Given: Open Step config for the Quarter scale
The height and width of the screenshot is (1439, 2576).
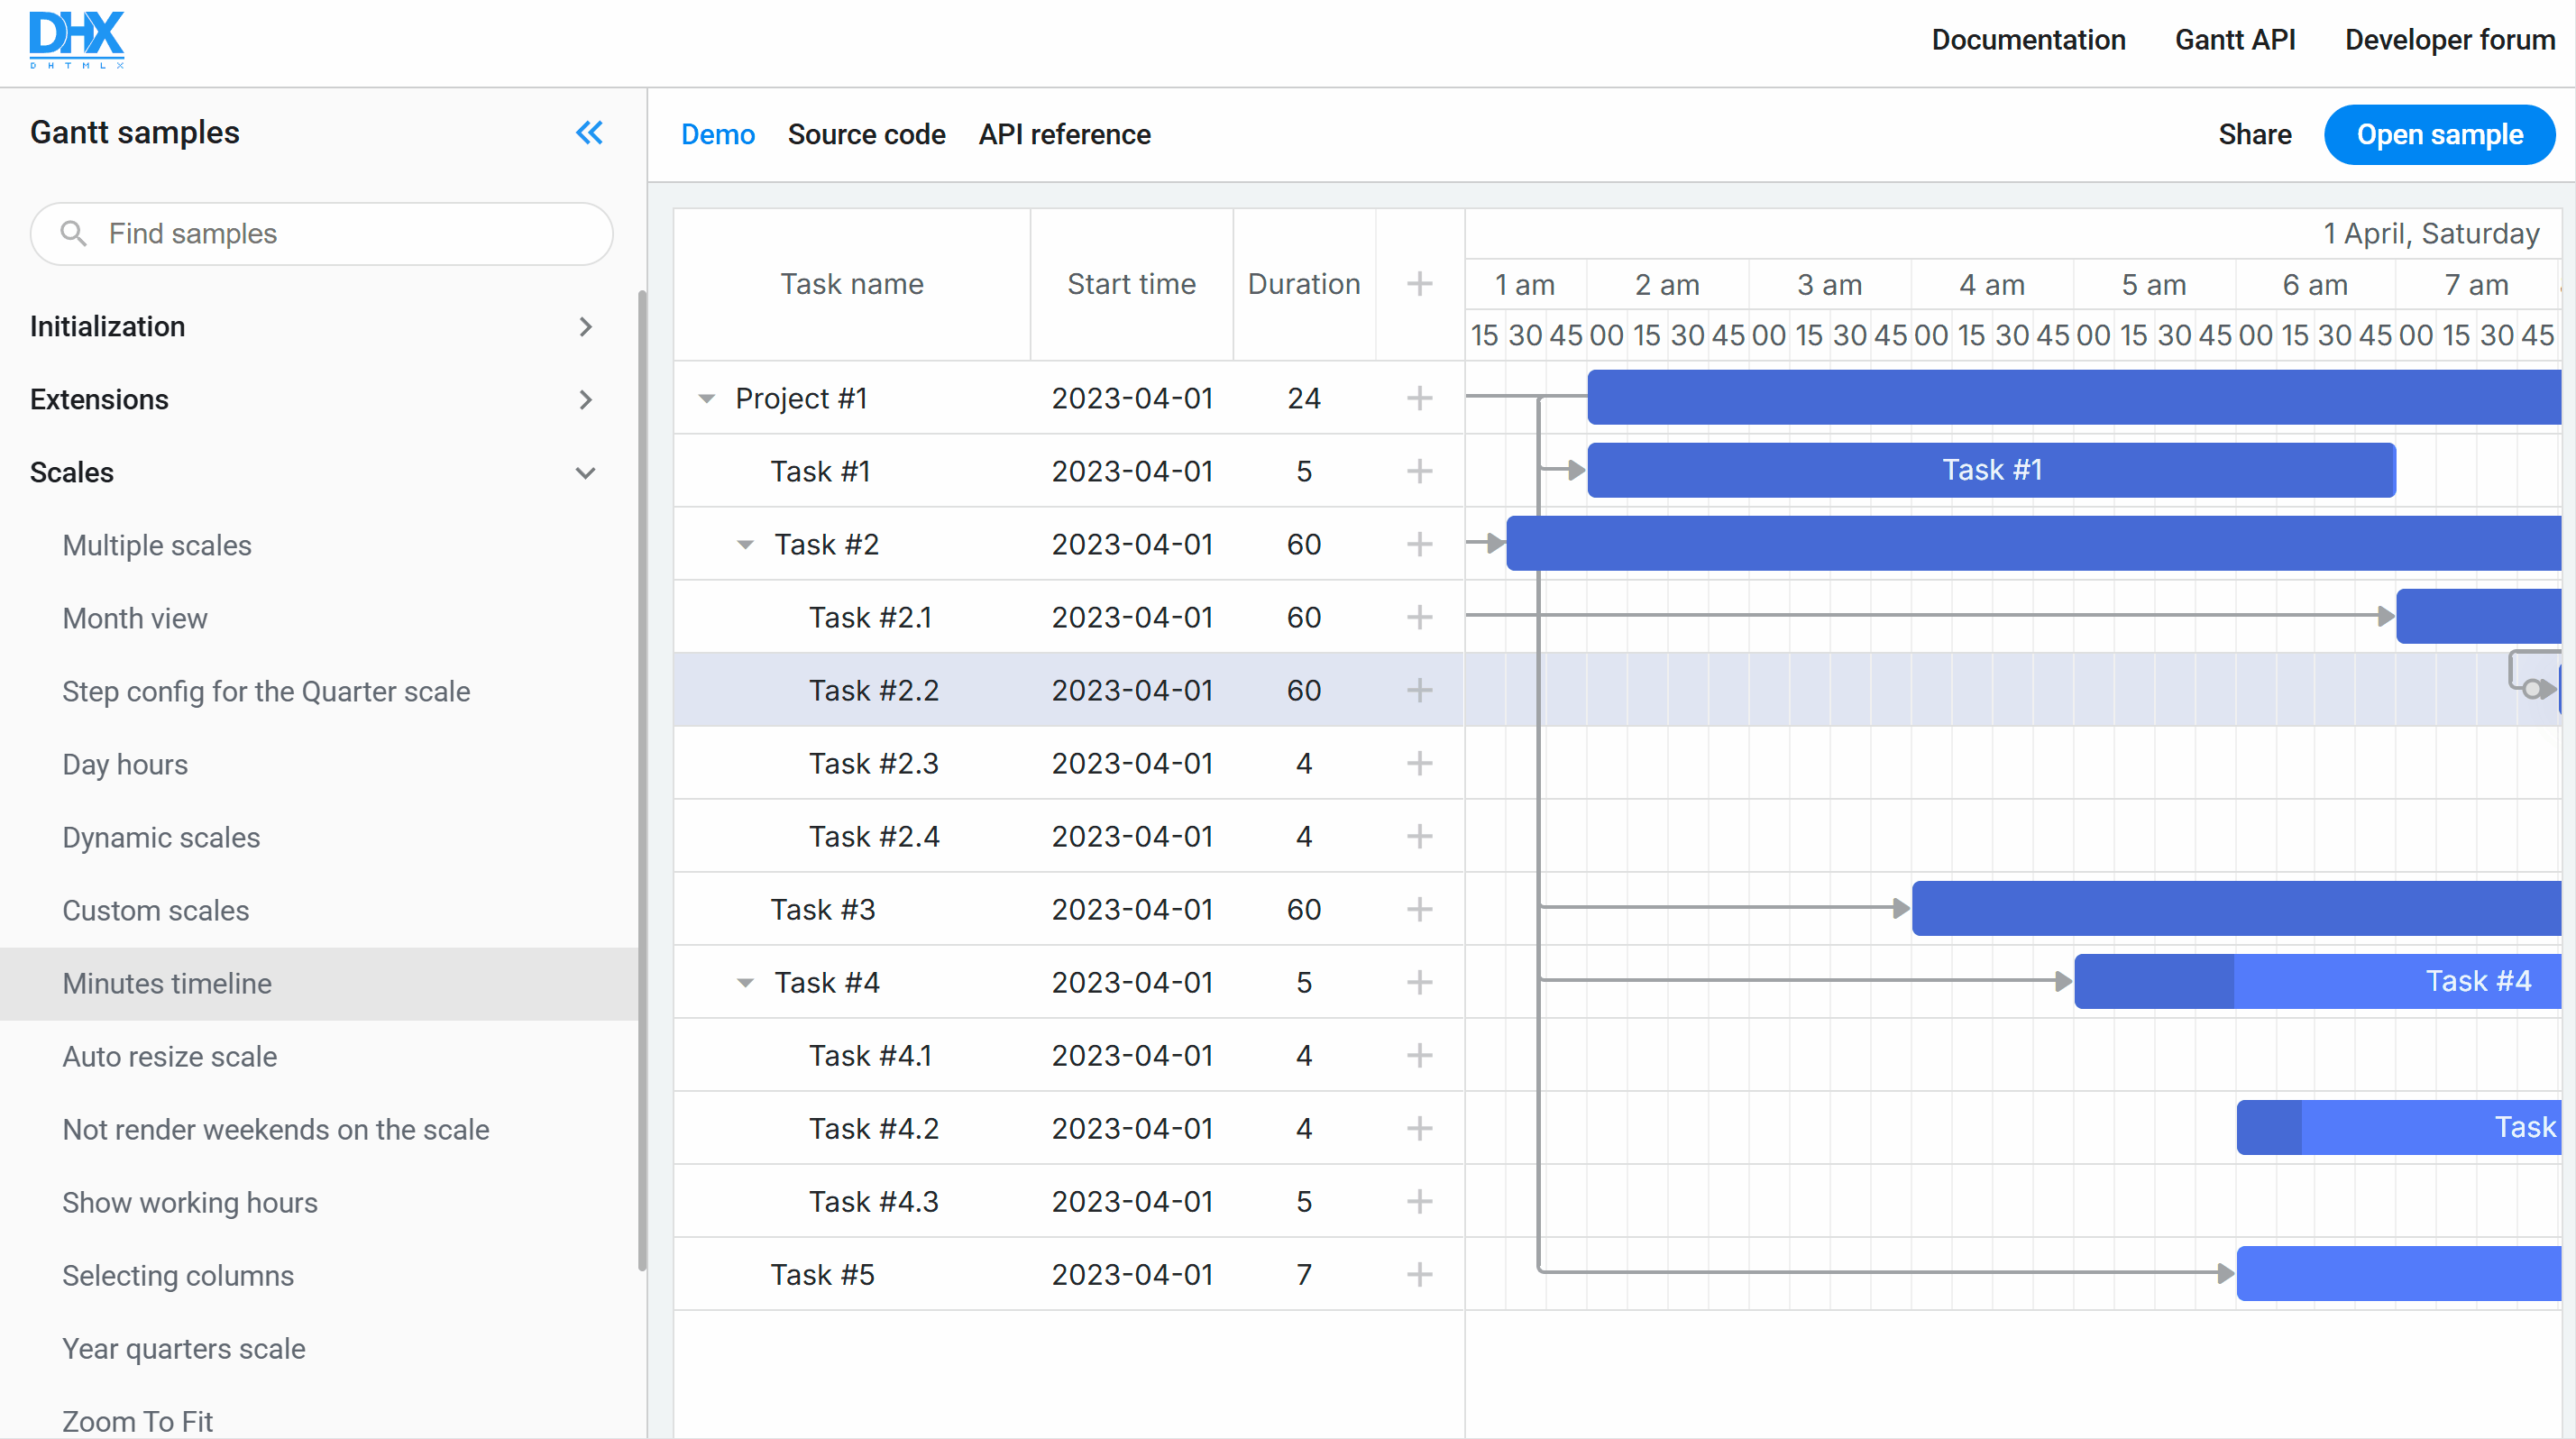Looking at the screenshot, I should pyautogui.click(x=266, y=691).
